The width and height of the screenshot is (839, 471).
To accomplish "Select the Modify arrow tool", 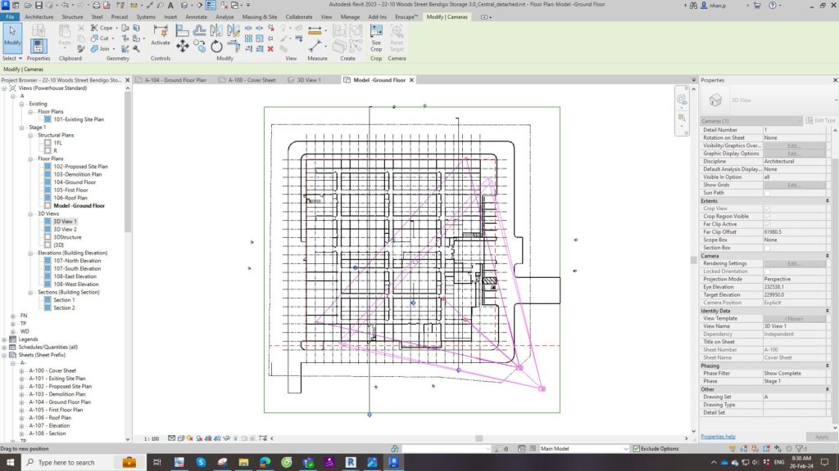I will point(12,34).
